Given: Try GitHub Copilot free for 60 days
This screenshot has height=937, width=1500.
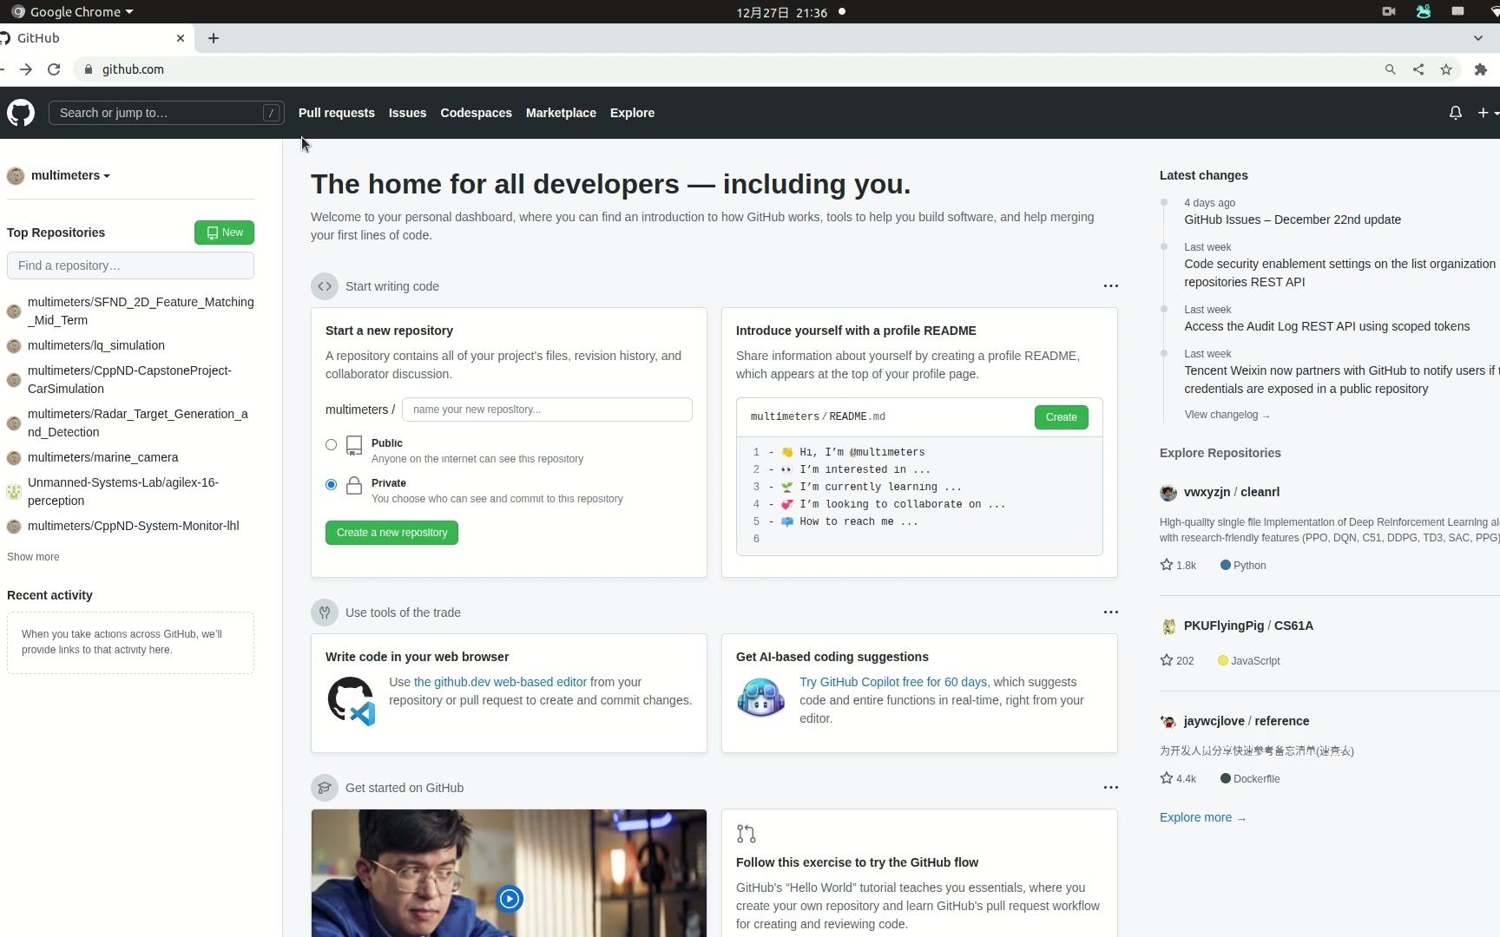Looking at the screenshot, I should (x=895, y=682).
